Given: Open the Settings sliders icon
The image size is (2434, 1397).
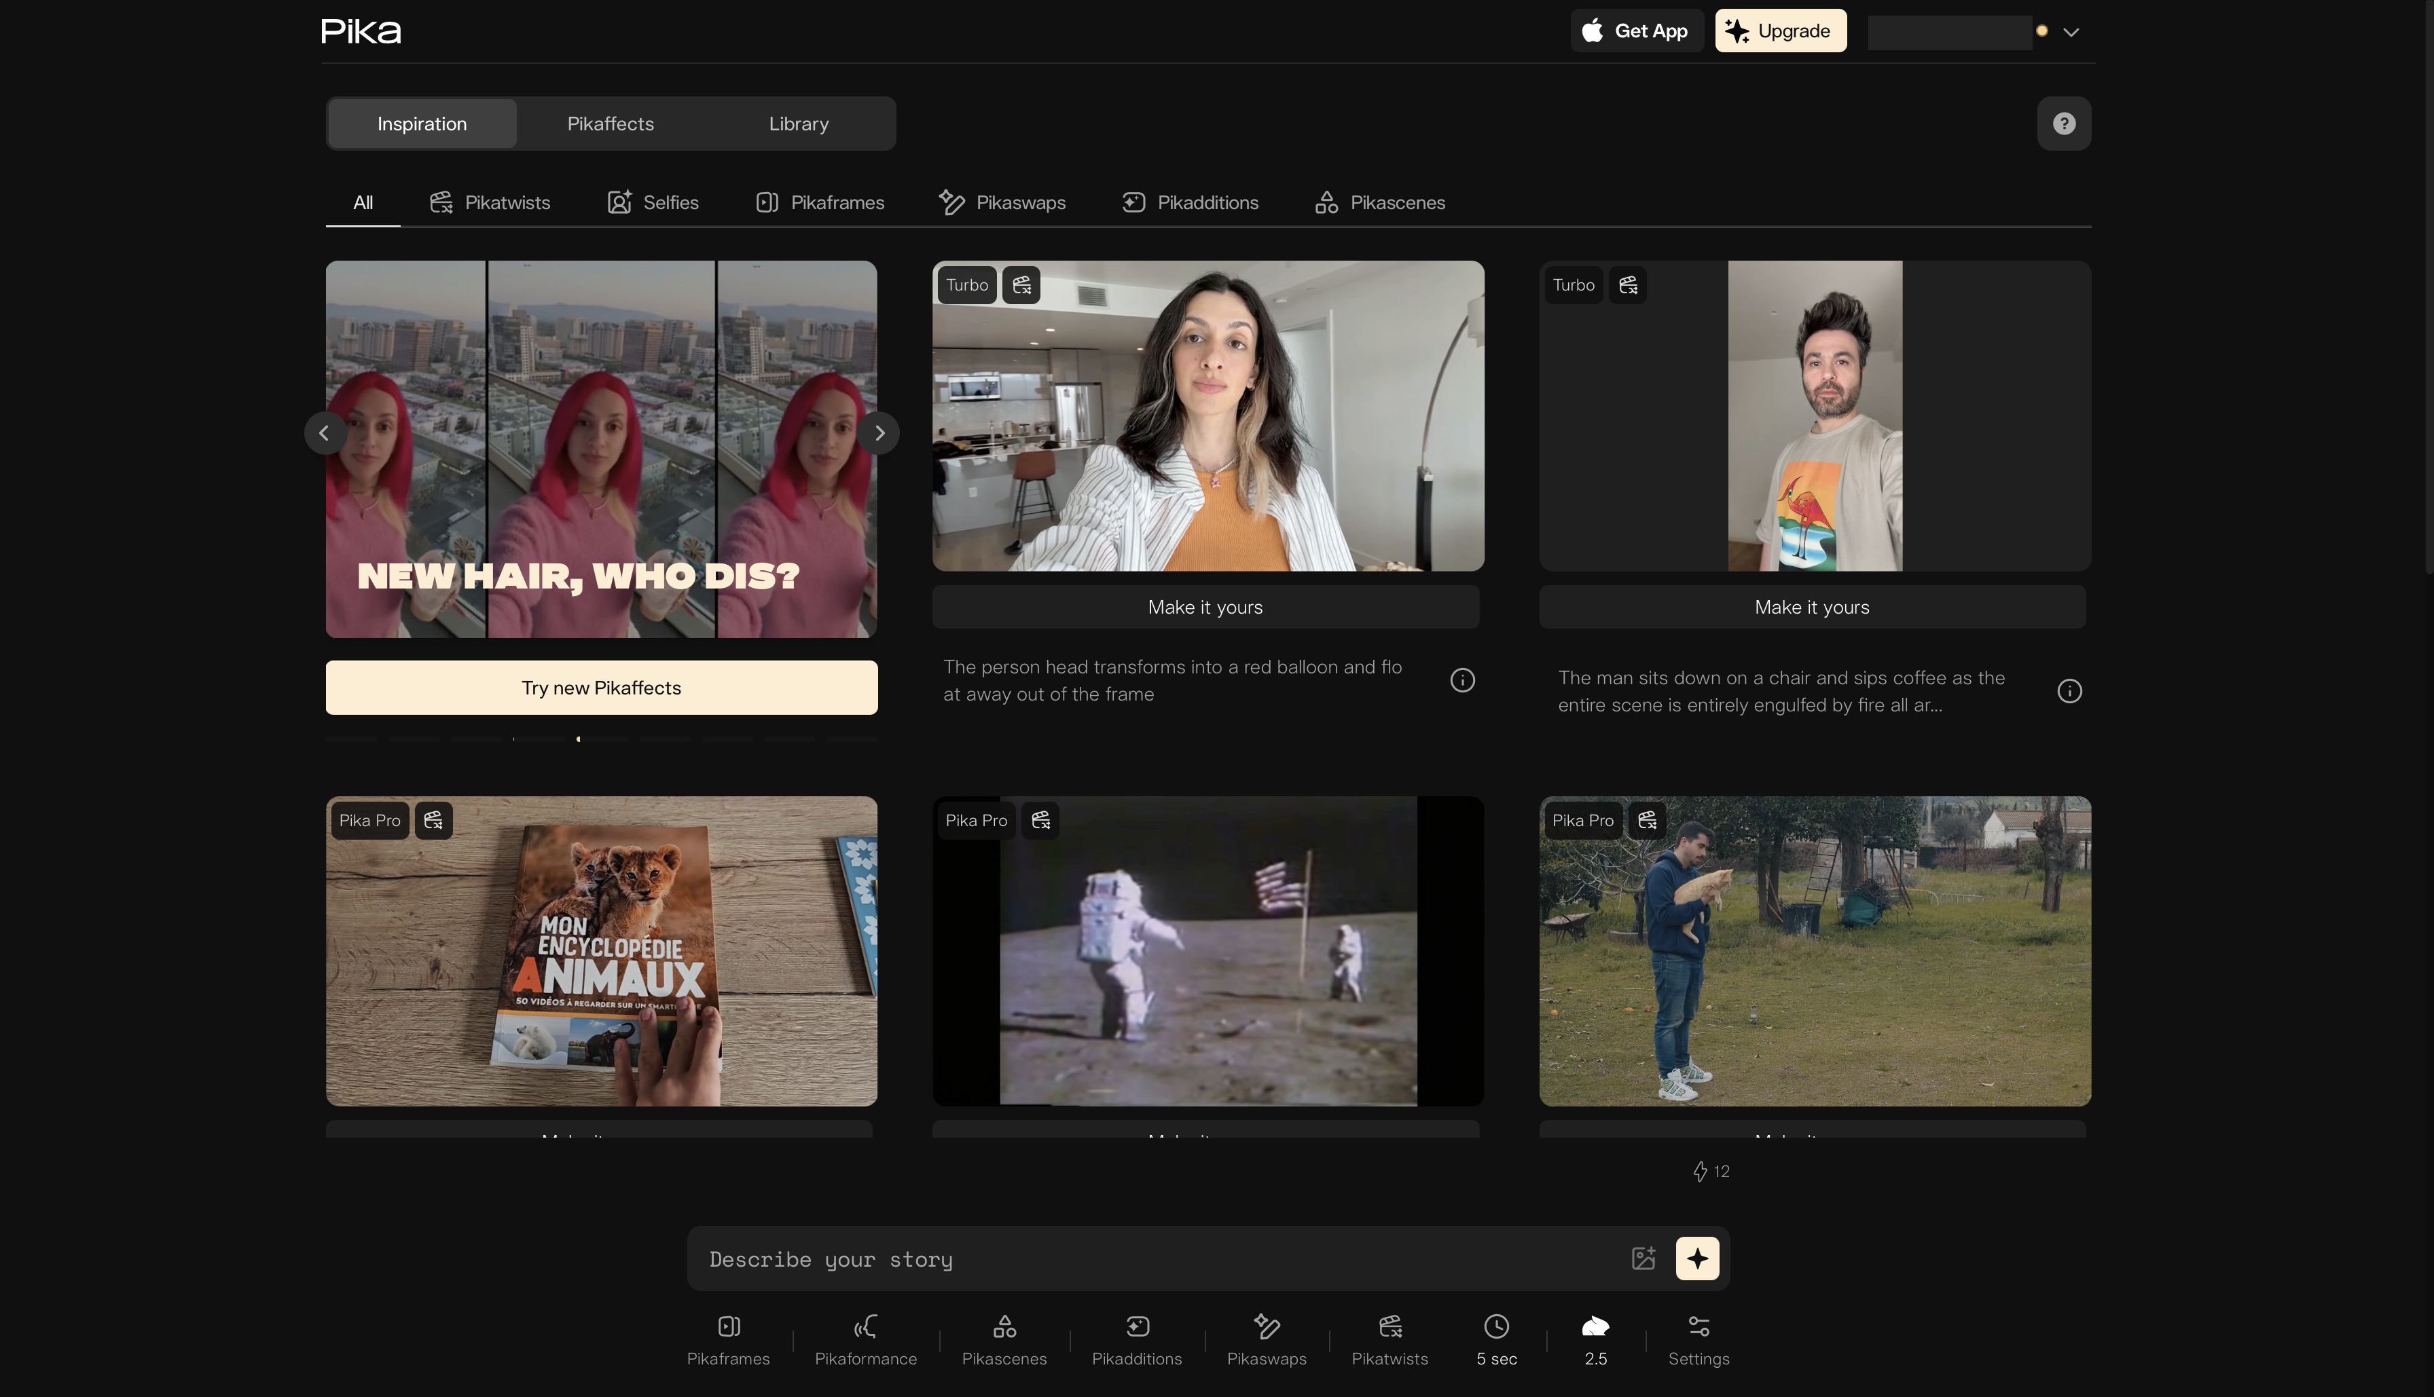Looking at the screenshot, I should 1698,1327.
